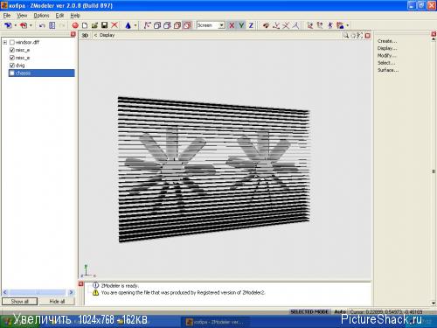Click the blue star snapping icon
This screenshot has width=437, height=328.
[330, 25]
